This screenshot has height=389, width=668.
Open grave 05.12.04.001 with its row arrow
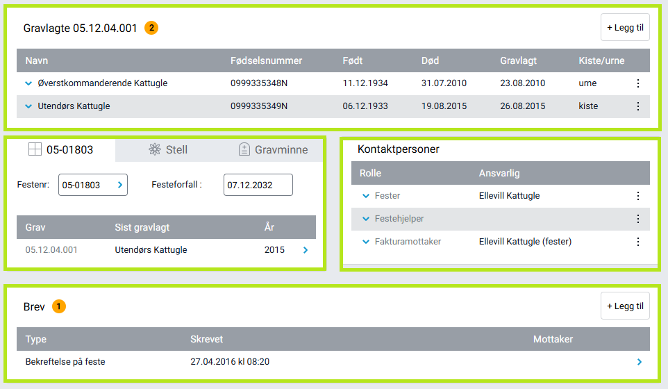(x=306, y=250)
